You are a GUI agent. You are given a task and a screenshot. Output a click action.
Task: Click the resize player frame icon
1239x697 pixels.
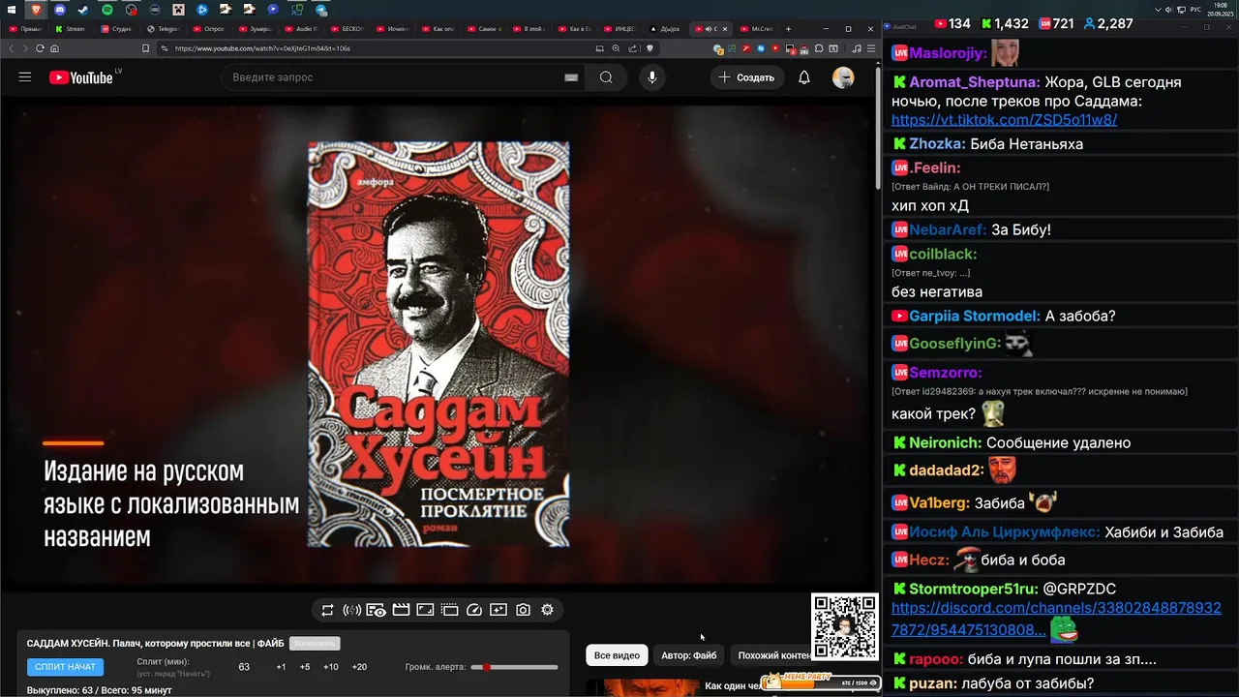(x=425, y=610)
